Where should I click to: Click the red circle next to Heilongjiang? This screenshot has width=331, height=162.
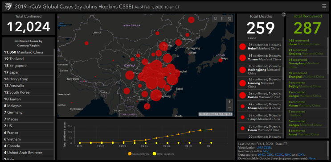pyautogui.click(x=243, y=70)
